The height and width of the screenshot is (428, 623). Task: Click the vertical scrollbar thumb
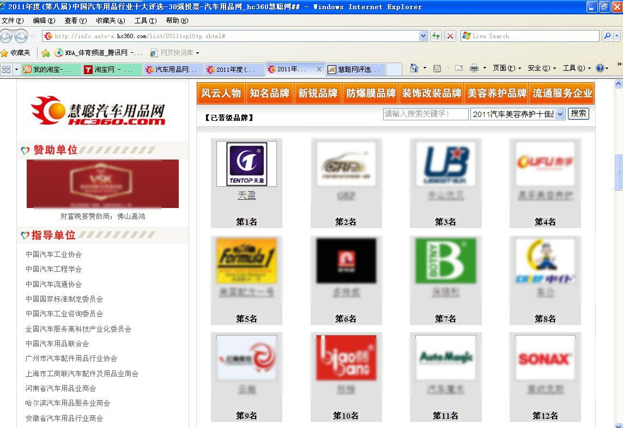[618, 172]
